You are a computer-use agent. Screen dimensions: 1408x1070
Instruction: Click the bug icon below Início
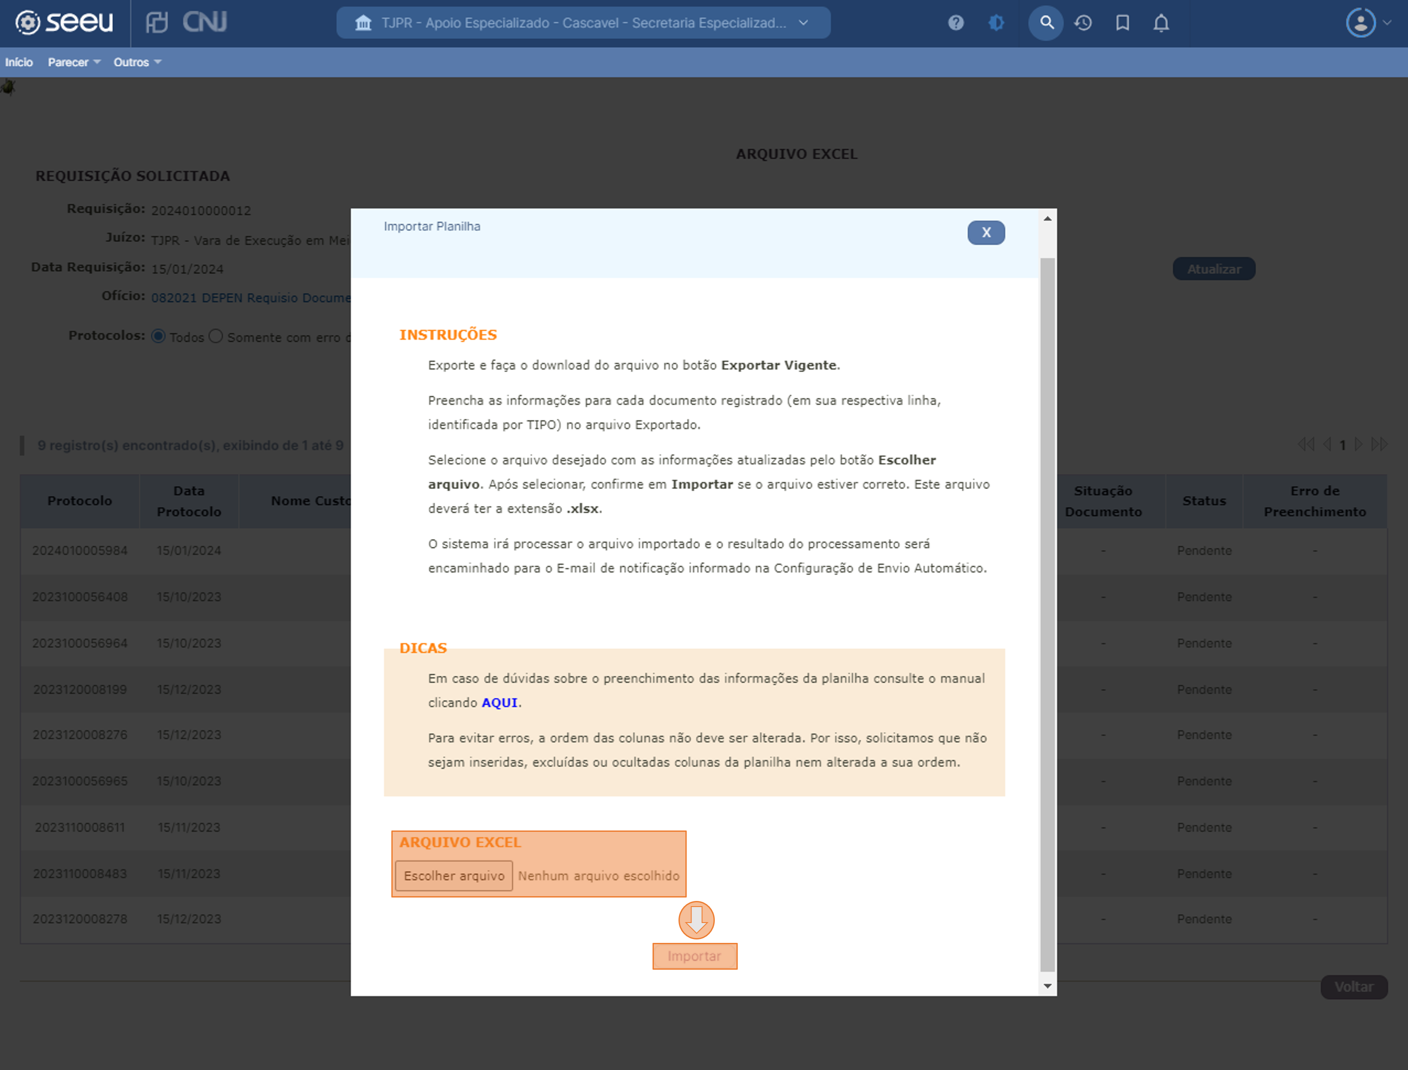(x=7, y=86)
